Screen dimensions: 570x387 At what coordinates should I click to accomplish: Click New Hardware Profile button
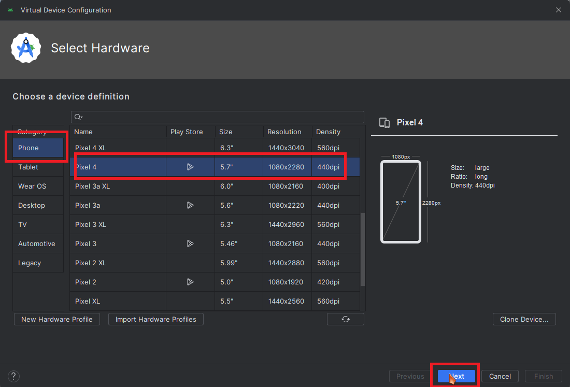(56, 319)
